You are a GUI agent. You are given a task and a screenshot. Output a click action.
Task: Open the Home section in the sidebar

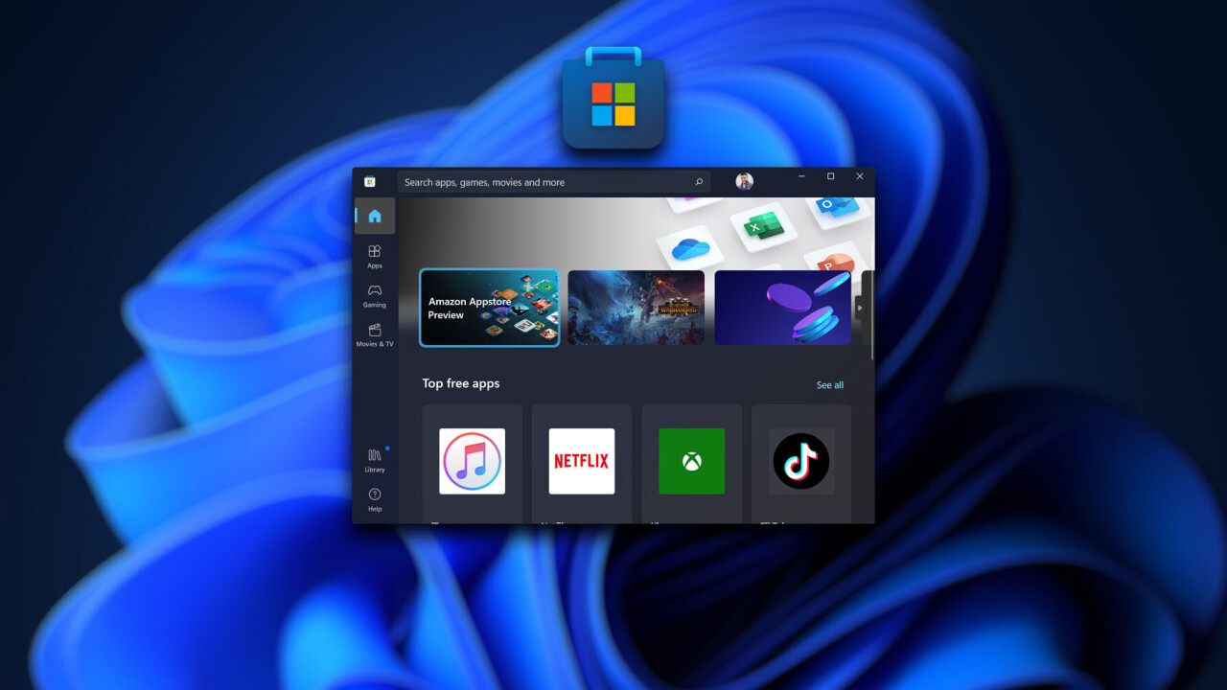click(375, 217)
